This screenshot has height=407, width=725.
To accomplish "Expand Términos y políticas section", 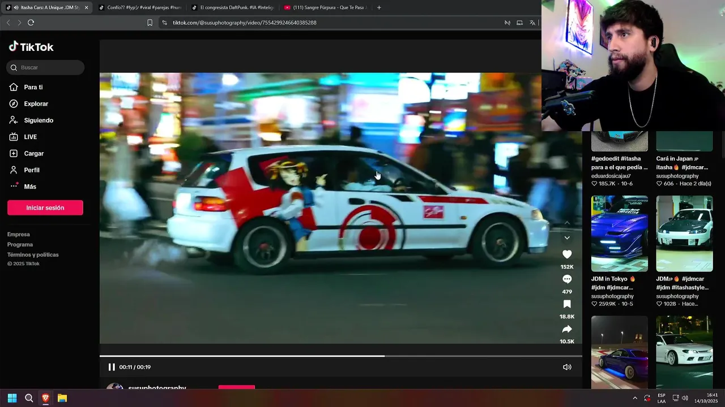I will tap(33, 254).
